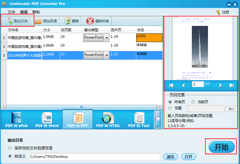Image resolution: width=240 pixels, height=164 pixels.
Task: Open the 编辑 menu
Action: [x=24, y=12]
